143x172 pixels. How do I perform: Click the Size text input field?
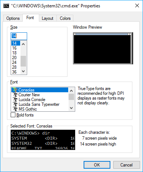tap(19, 36)
